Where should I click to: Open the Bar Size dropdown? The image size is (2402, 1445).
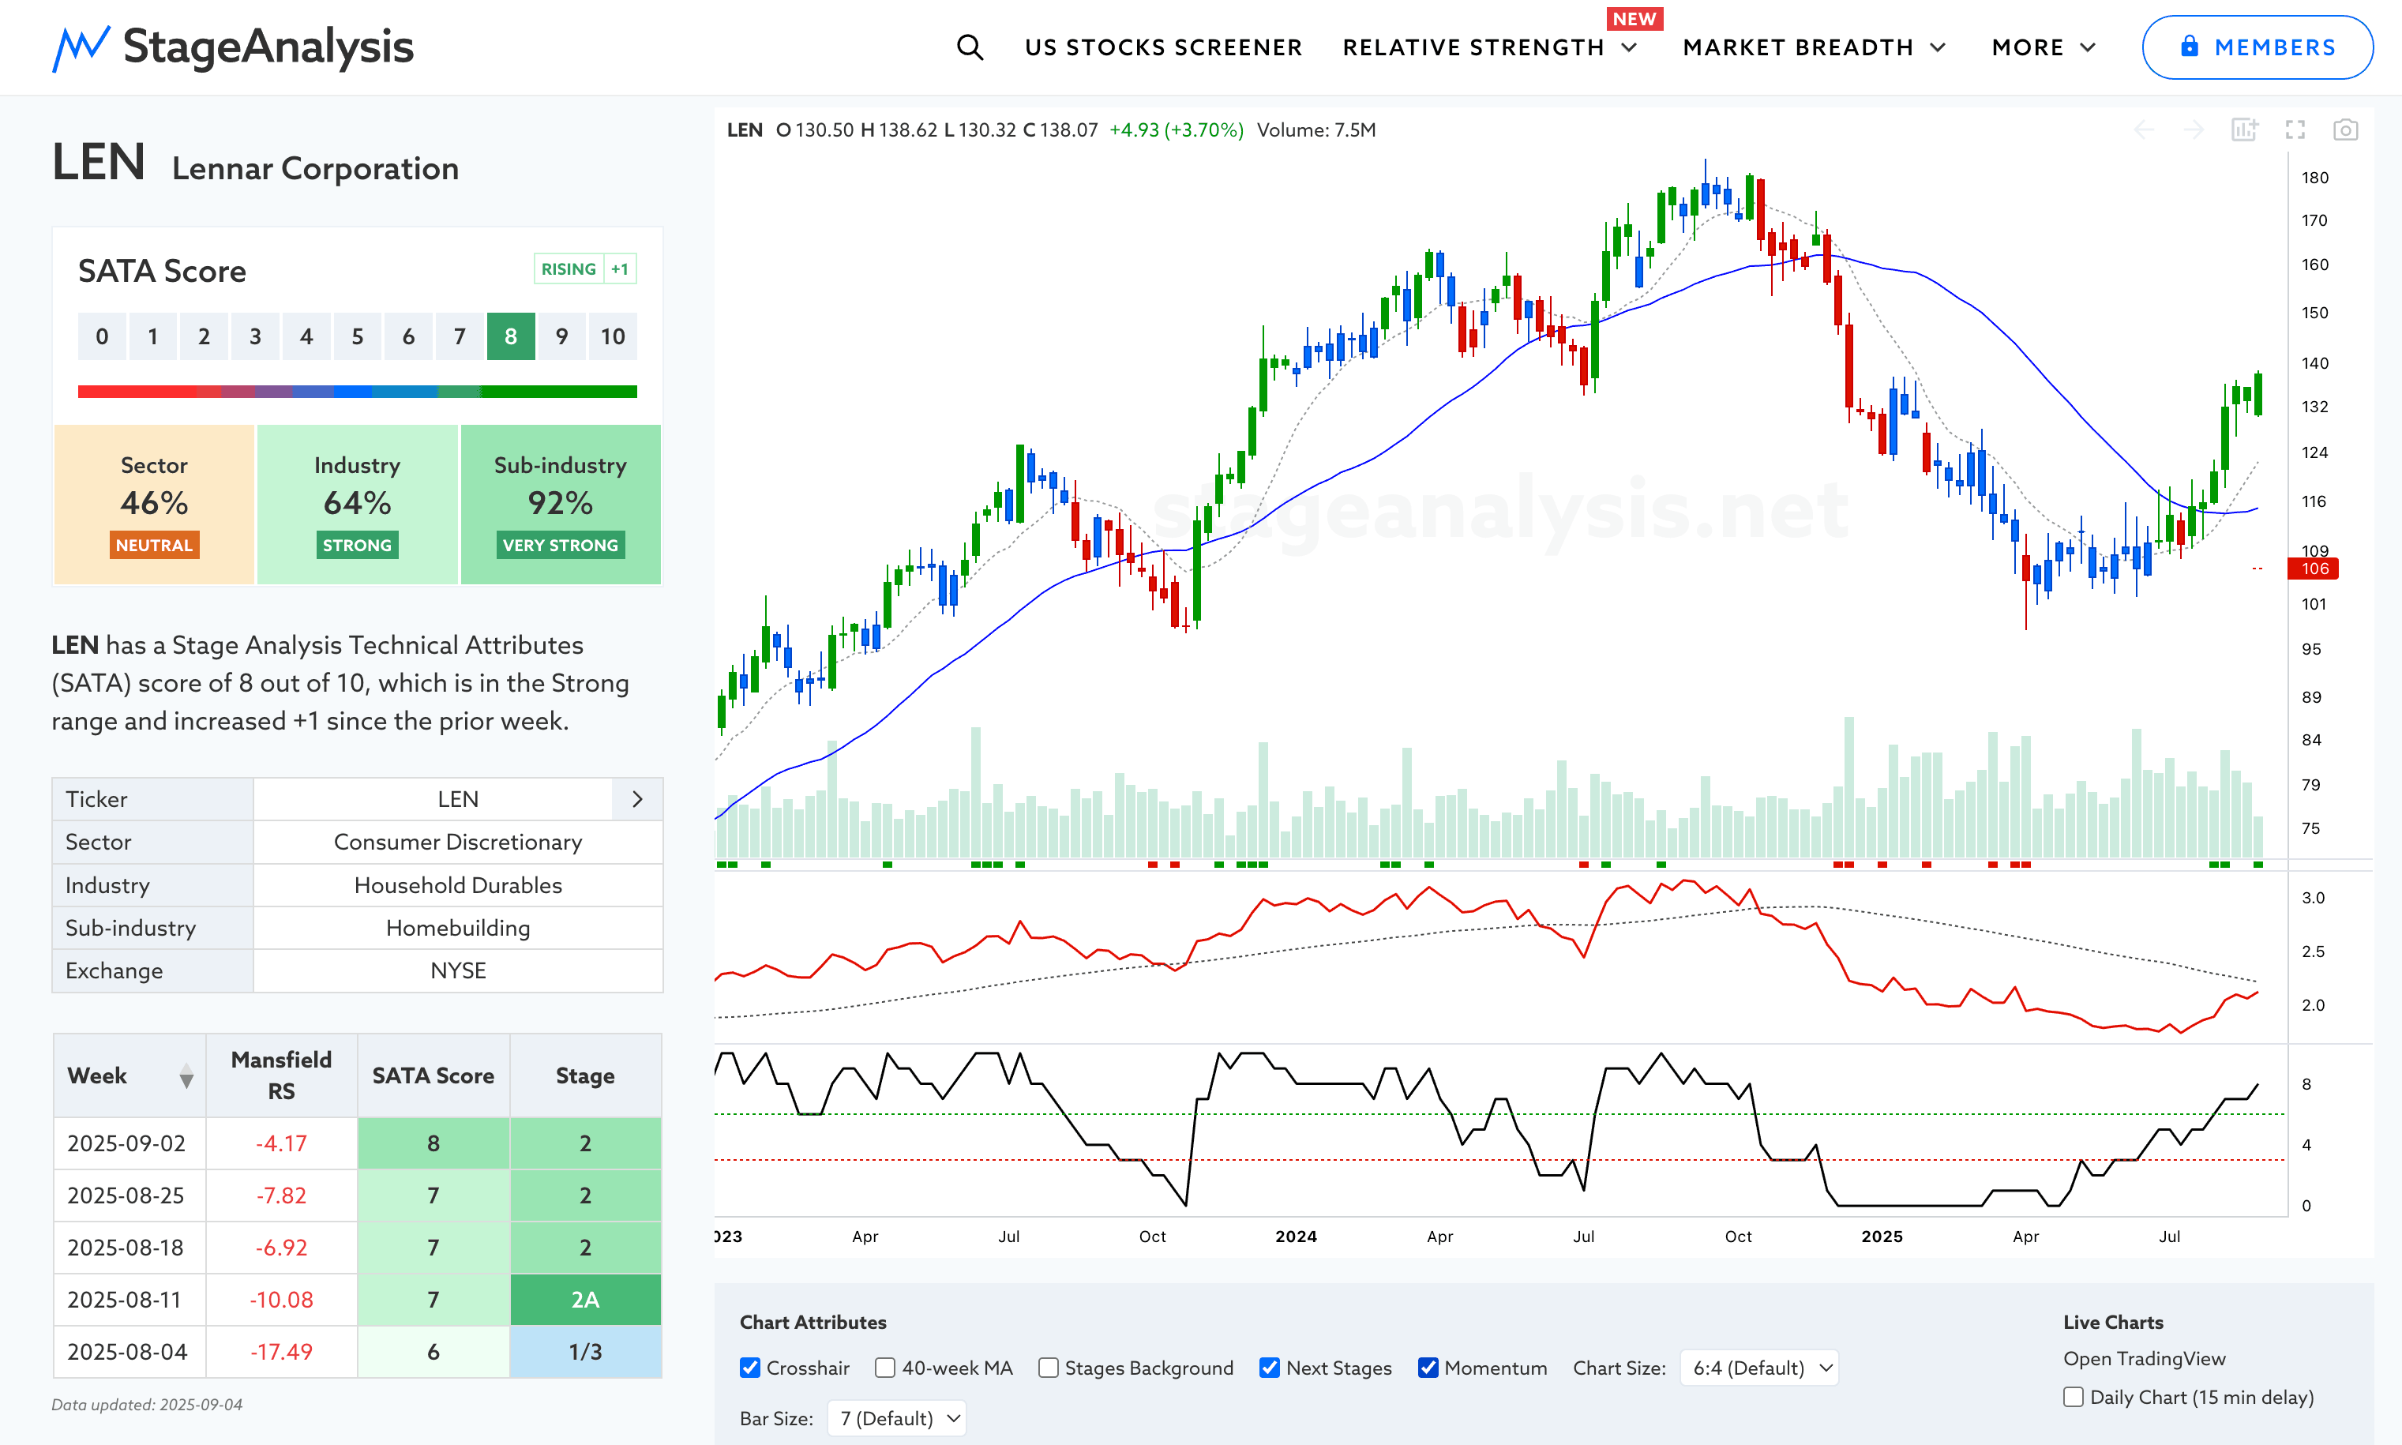point(897,1419)
